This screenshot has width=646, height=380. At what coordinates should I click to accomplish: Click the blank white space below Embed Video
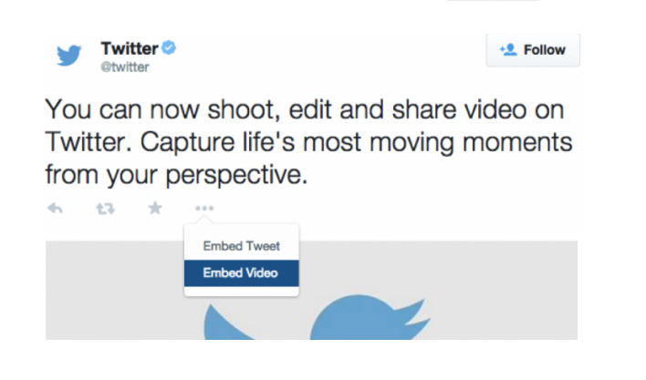242,292
